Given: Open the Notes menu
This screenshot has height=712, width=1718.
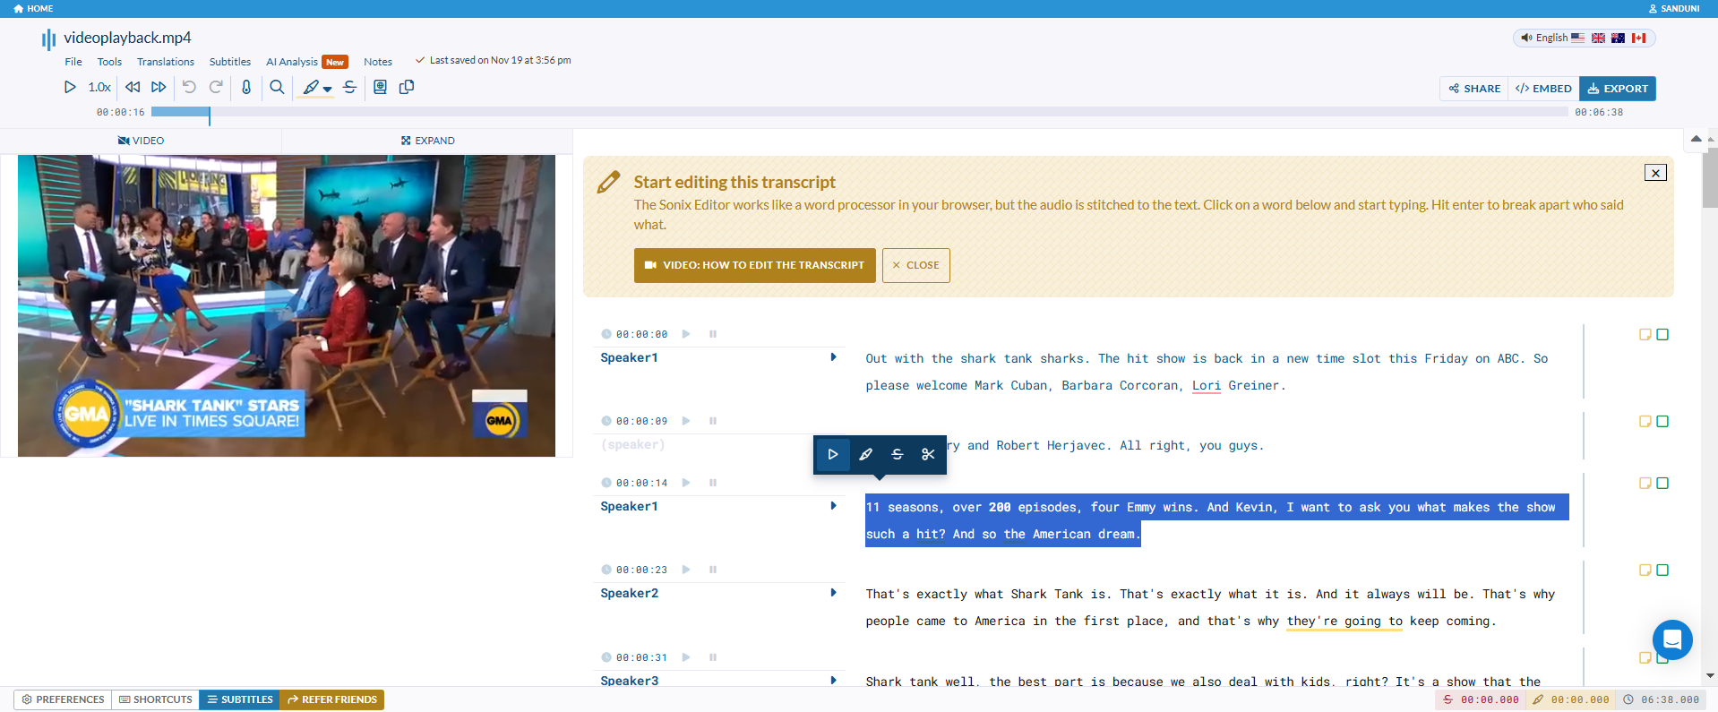Looking at the screenshot, I should tap(378, 62).
